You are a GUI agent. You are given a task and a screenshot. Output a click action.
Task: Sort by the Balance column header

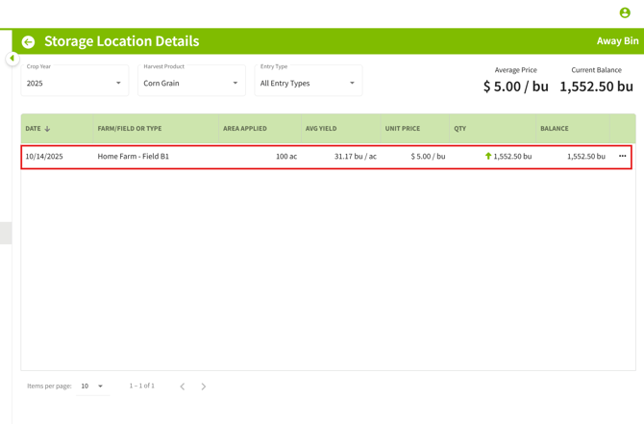click(x=555, y=129)
